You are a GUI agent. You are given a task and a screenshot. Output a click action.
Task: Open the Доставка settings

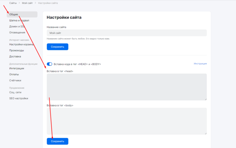(15, 56)
